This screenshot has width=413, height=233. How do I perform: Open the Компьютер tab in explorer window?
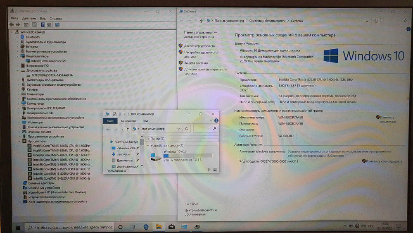pos(128,121)
